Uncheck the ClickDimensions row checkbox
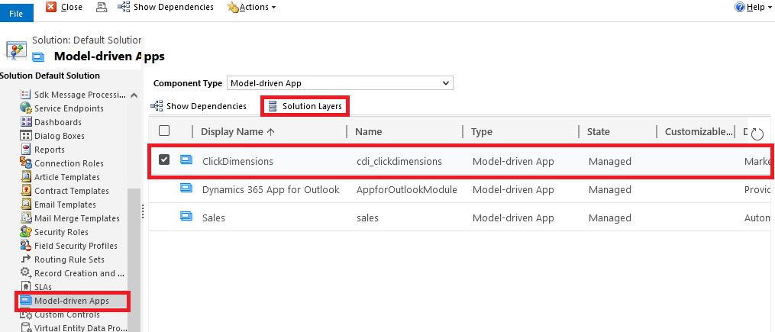Image resolution: width=775 pixels, height=332 pixels. [x=164, y=160]
